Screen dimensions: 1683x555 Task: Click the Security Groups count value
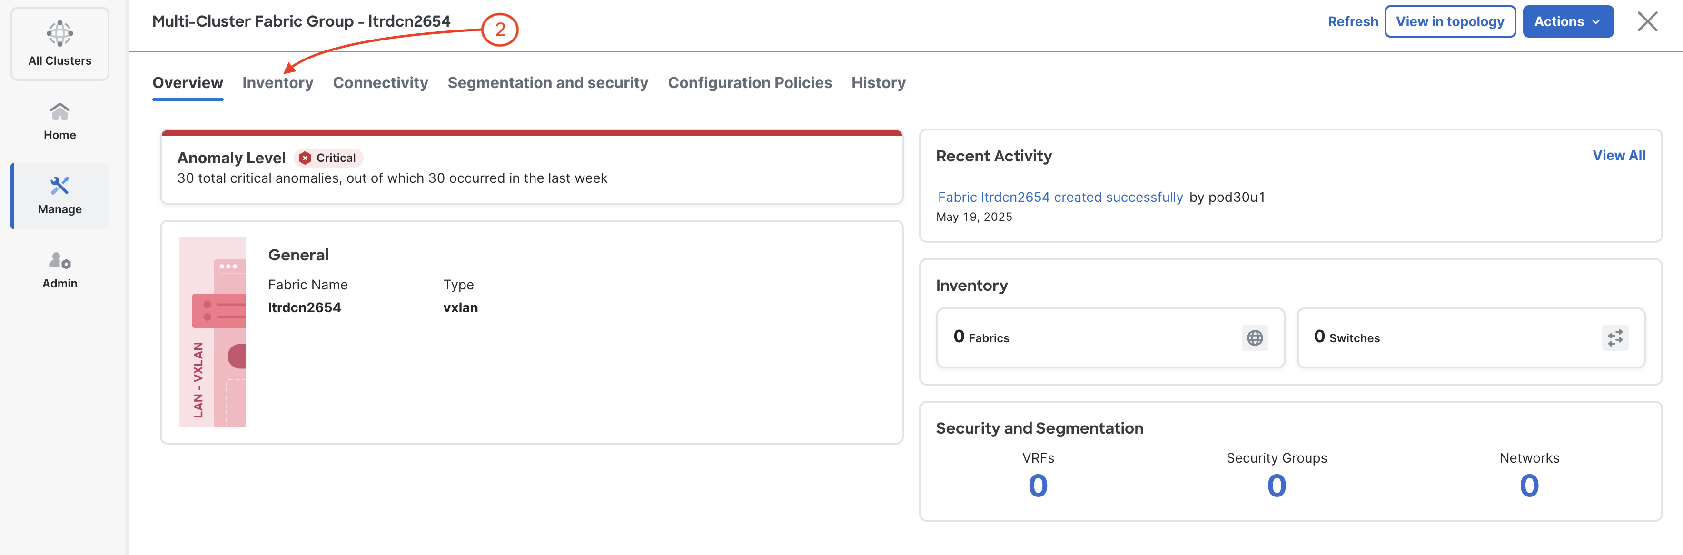click(x=1276, y=486)
